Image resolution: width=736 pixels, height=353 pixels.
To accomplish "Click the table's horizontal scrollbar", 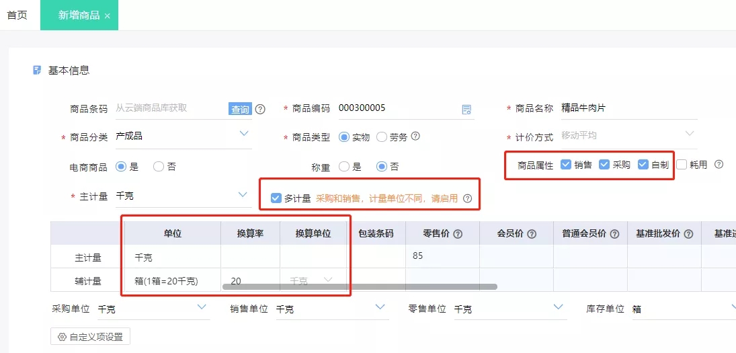I will coord(360,286).
